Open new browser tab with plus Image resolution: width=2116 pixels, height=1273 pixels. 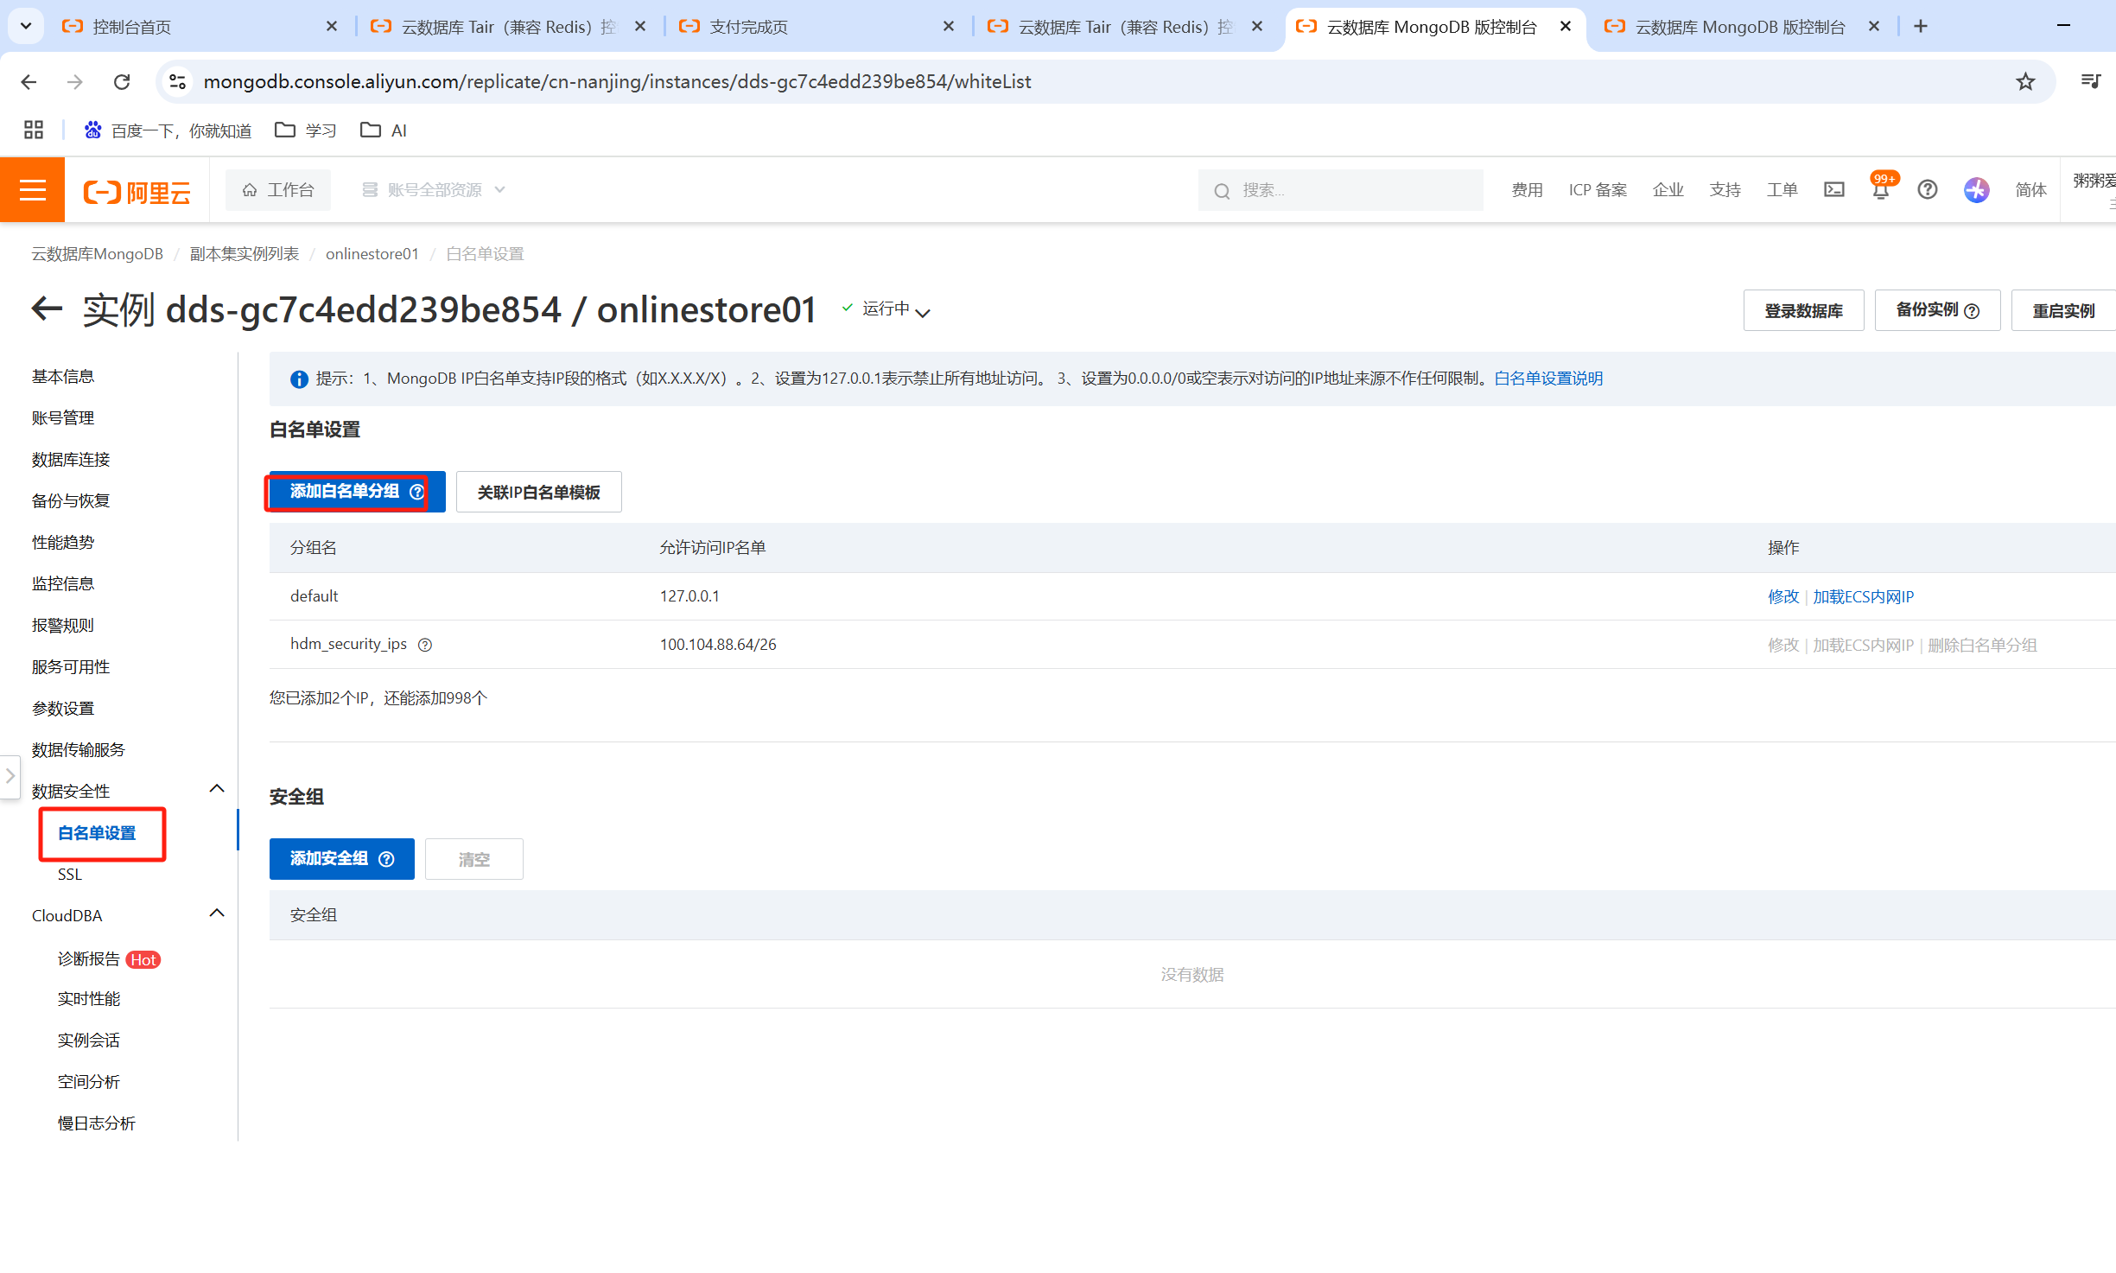[1921, 26]
